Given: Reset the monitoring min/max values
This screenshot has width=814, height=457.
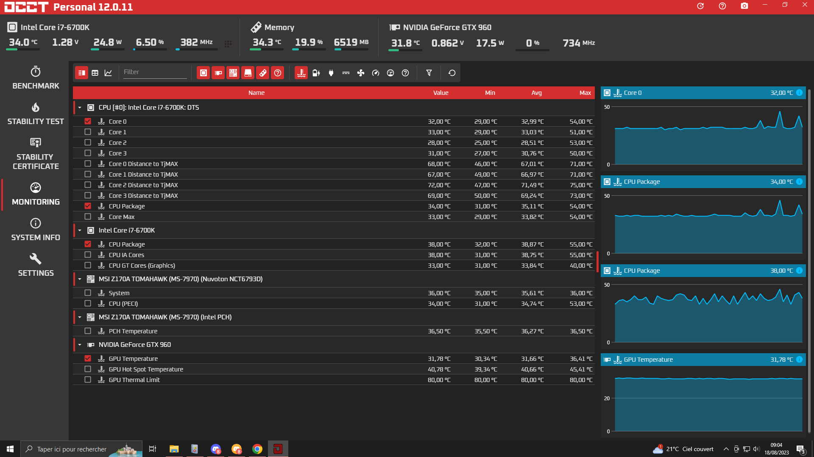Looking at the screenshot, I should (x=452, y=73).
